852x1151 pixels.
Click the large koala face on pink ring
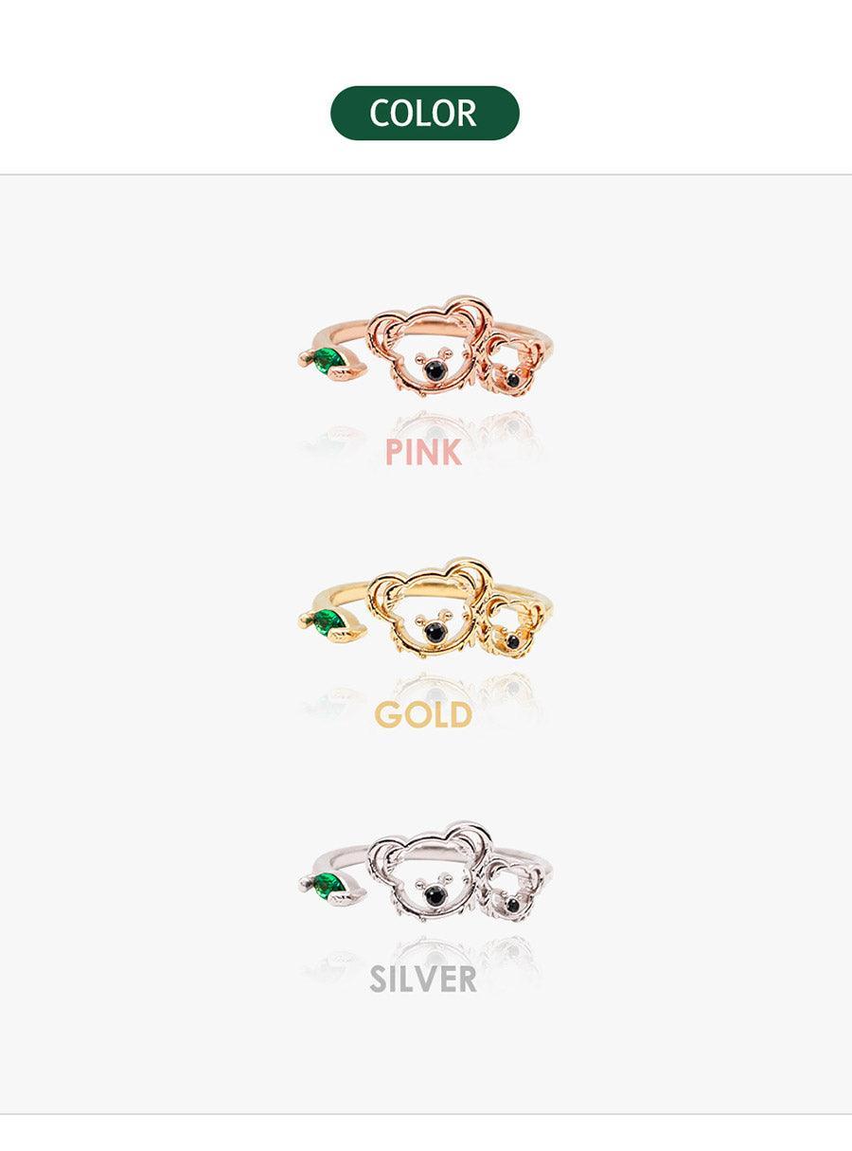coord(430,348)
